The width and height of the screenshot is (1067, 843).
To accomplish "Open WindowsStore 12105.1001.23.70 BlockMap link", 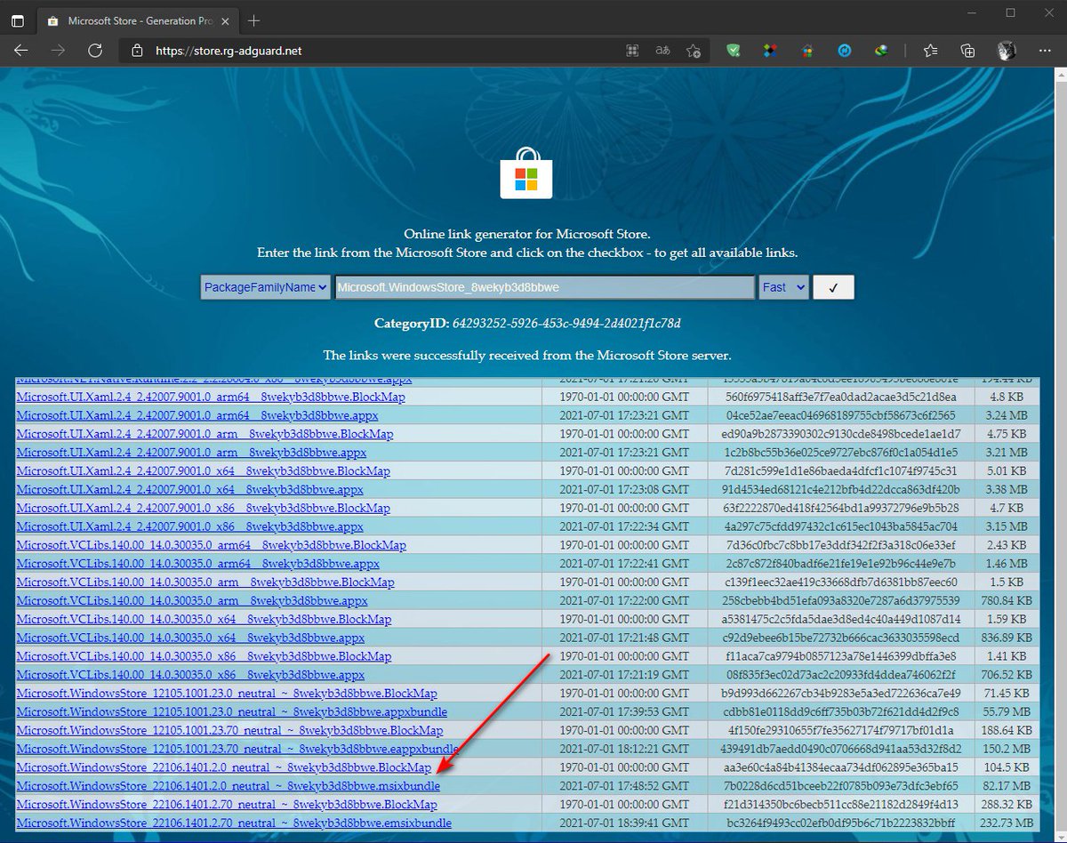I will [x=229, y=731].
